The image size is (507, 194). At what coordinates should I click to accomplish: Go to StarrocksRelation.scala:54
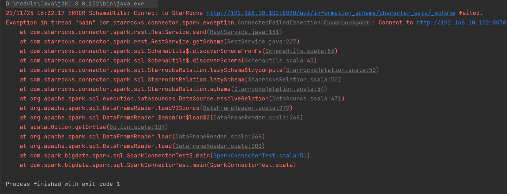(279, 89)
